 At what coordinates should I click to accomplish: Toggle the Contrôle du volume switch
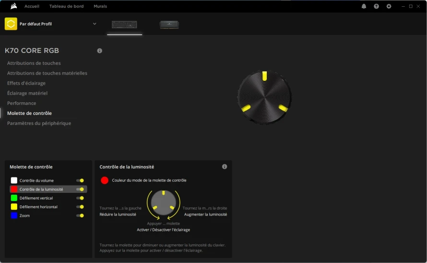(x=80, y=181)
